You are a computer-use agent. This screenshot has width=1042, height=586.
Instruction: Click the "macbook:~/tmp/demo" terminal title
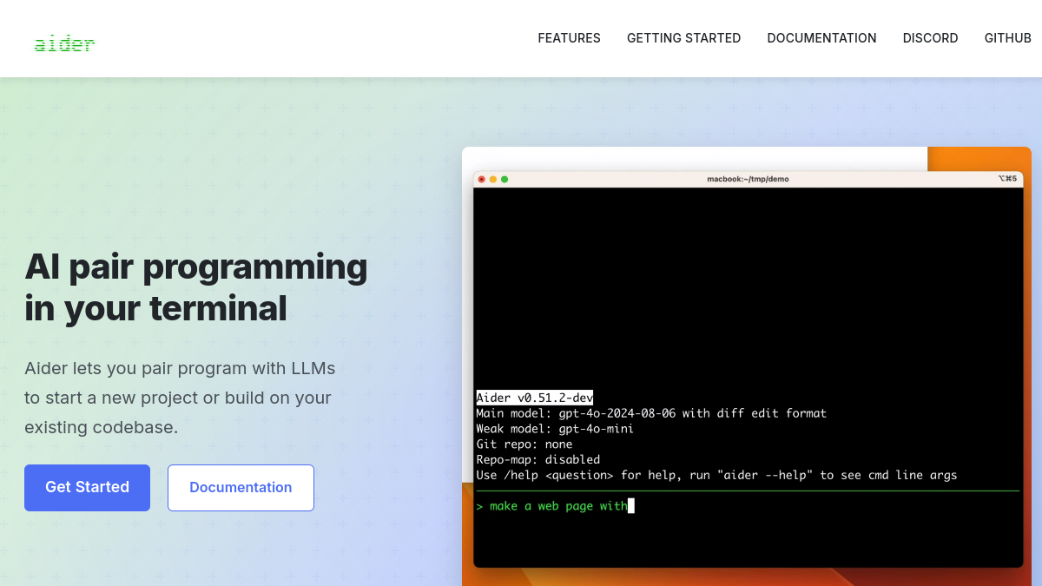click(748, 179)
